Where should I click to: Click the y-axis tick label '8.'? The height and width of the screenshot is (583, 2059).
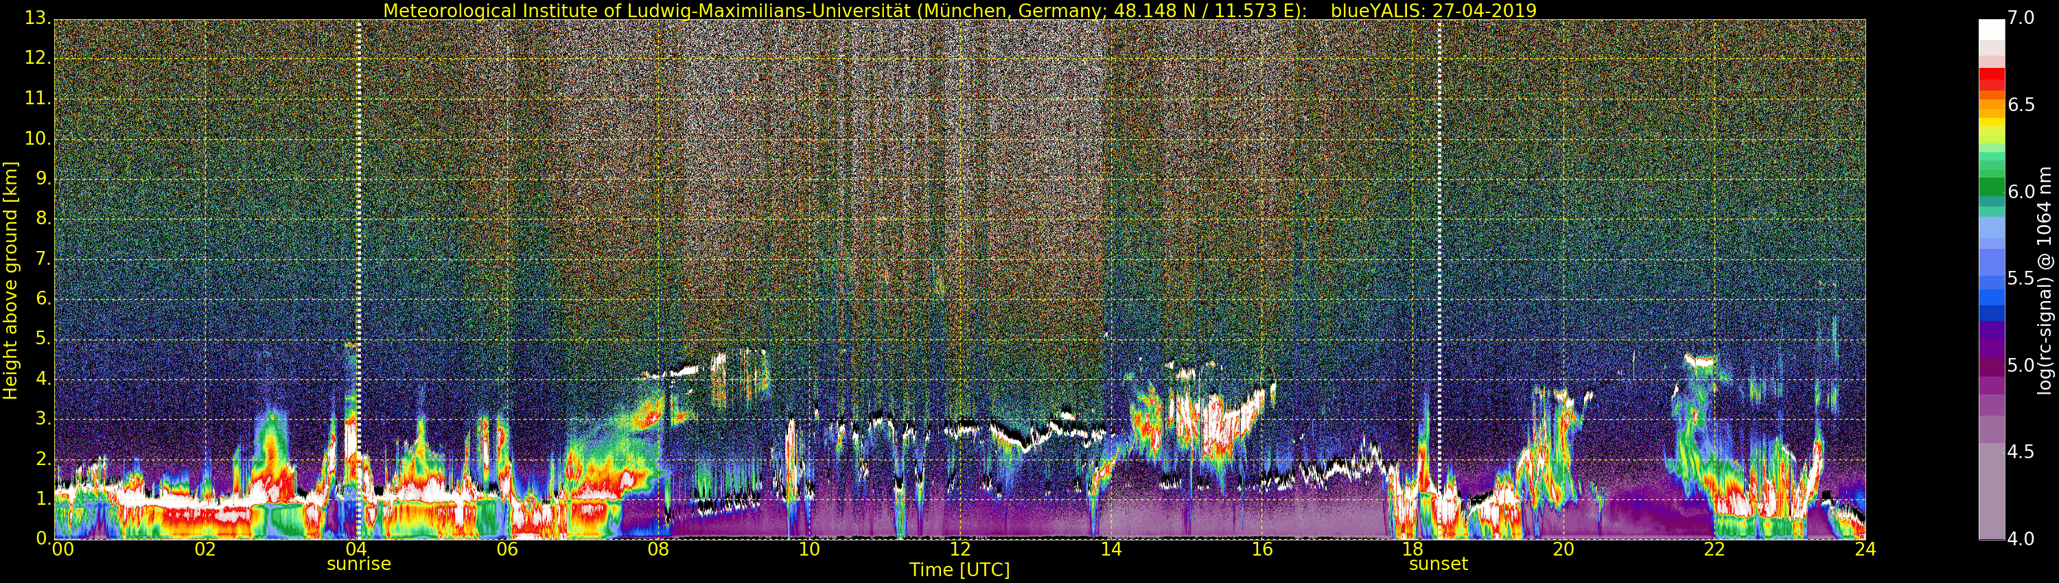click(x=43, y=218)
